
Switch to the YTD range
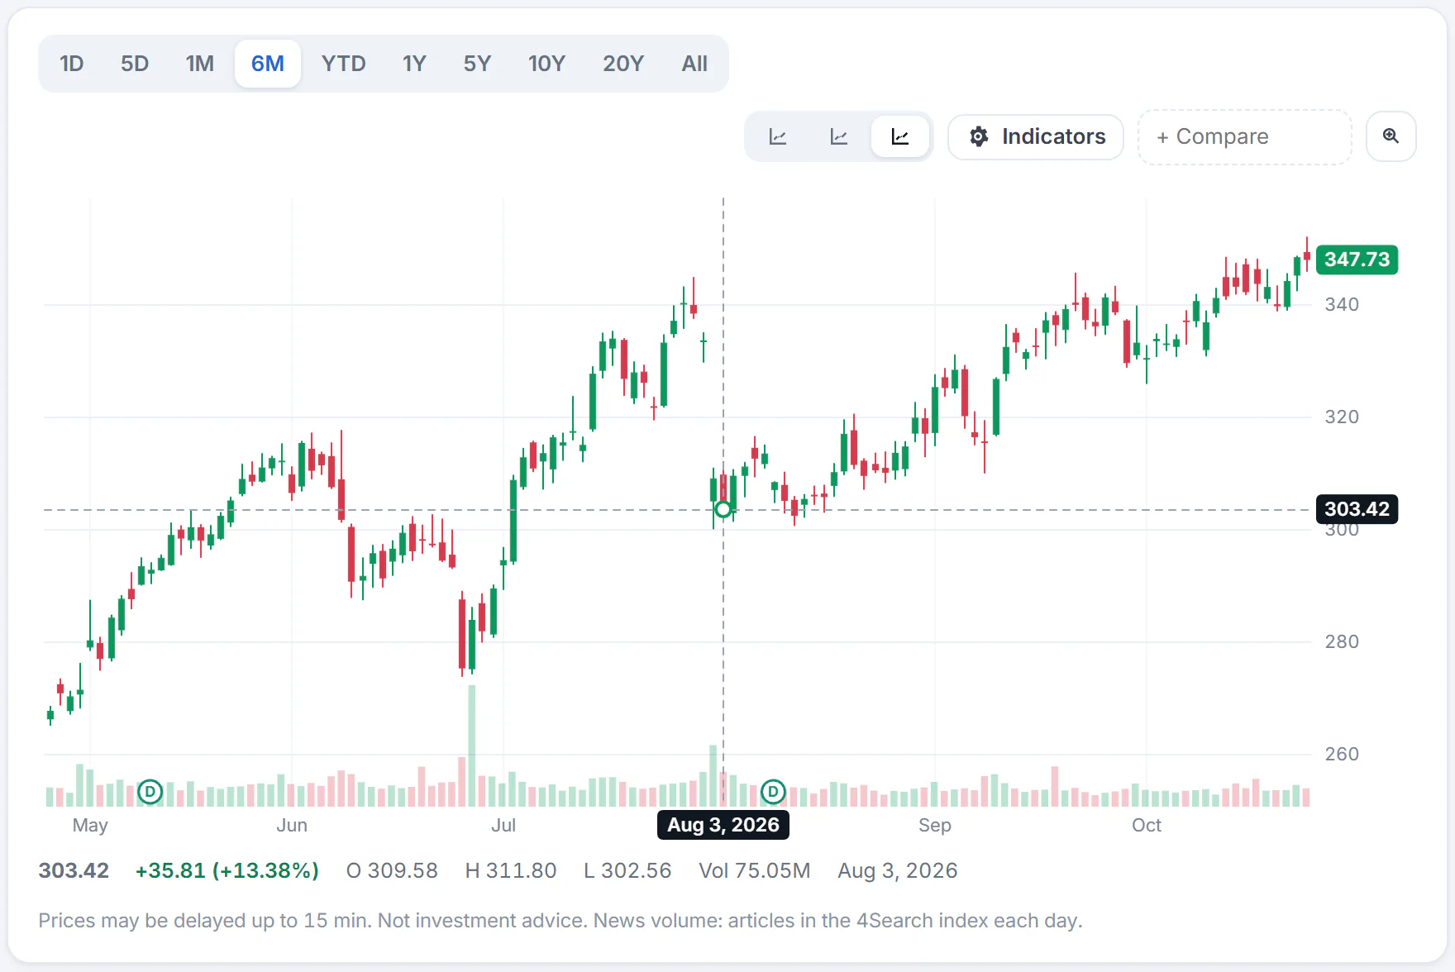click(x=344, y=64)
